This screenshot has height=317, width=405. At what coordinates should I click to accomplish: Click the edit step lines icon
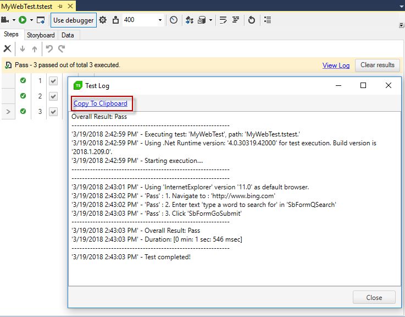[223, 20]
